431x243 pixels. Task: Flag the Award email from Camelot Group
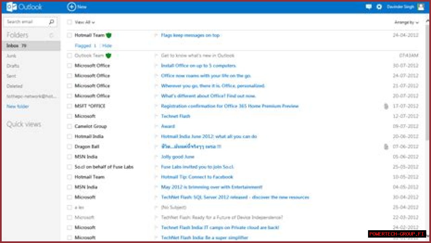point(156,126)
